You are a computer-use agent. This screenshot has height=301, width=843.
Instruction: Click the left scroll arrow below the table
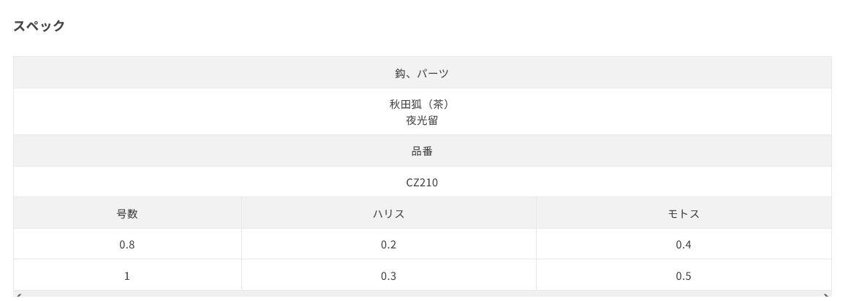click(x=18, y=296)
